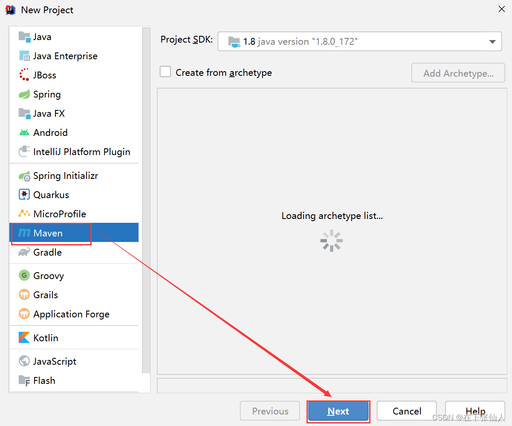The image size is (512, 426).
Task: Click the project type list scrollbar
Action: pyautogui.click(x=146, y=200)
